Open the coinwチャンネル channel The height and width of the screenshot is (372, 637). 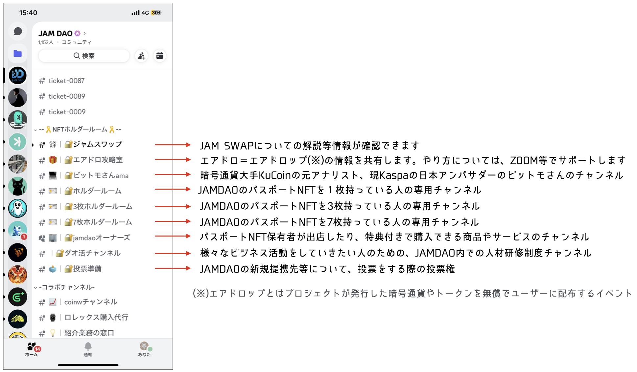pyautogui.click(x=90, y=302)
